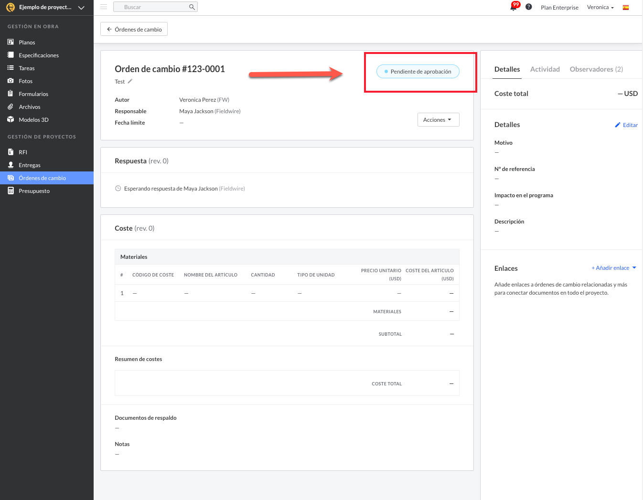The width and height of the screenshot is (643, 500).
Task: Click the Descripción label
Action: [x=509, y=222]
